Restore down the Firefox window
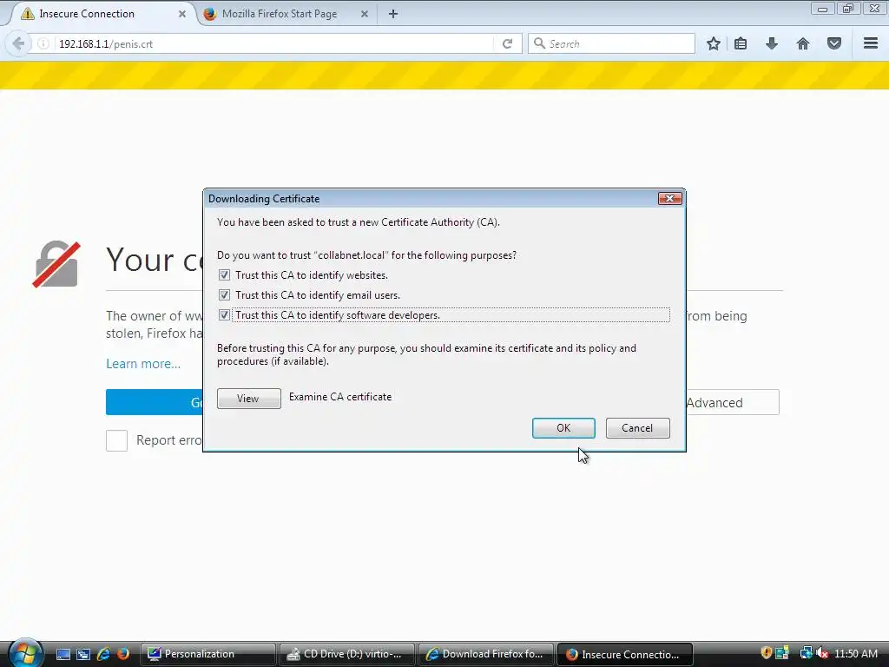889x667 pixels. pos(848,8)
